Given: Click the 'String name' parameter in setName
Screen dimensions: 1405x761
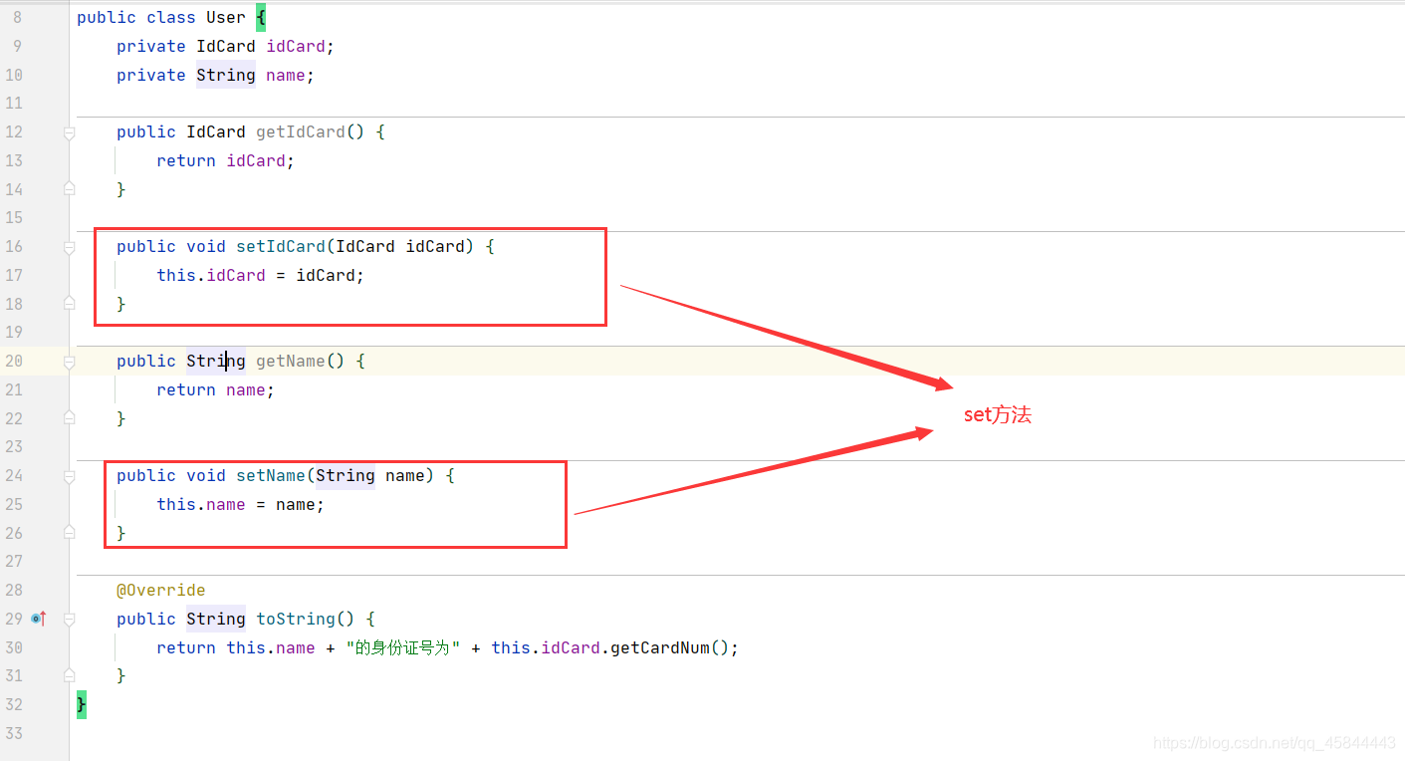Looking at the screenshot, I should [x=370, y=476].
